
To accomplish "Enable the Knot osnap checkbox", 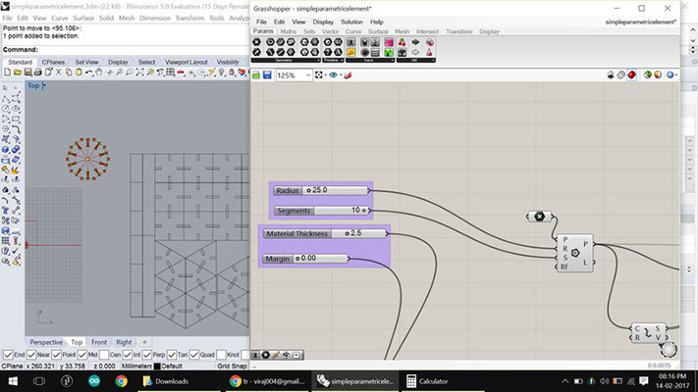I will (221, 355).
